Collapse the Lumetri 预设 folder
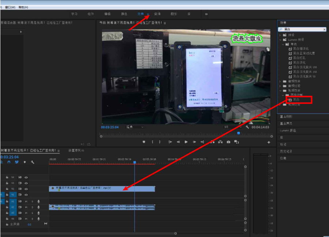The height and width of the screenshot is (237, 329). click(280, 40)
